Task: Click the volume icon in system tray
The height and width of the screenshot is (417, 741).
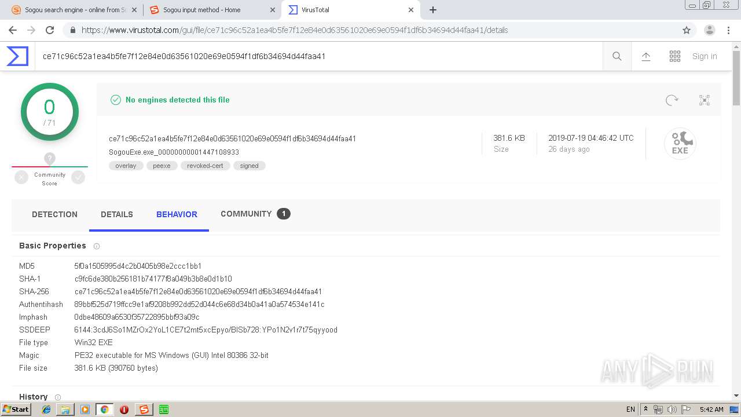Action: [x=672, y=409]
